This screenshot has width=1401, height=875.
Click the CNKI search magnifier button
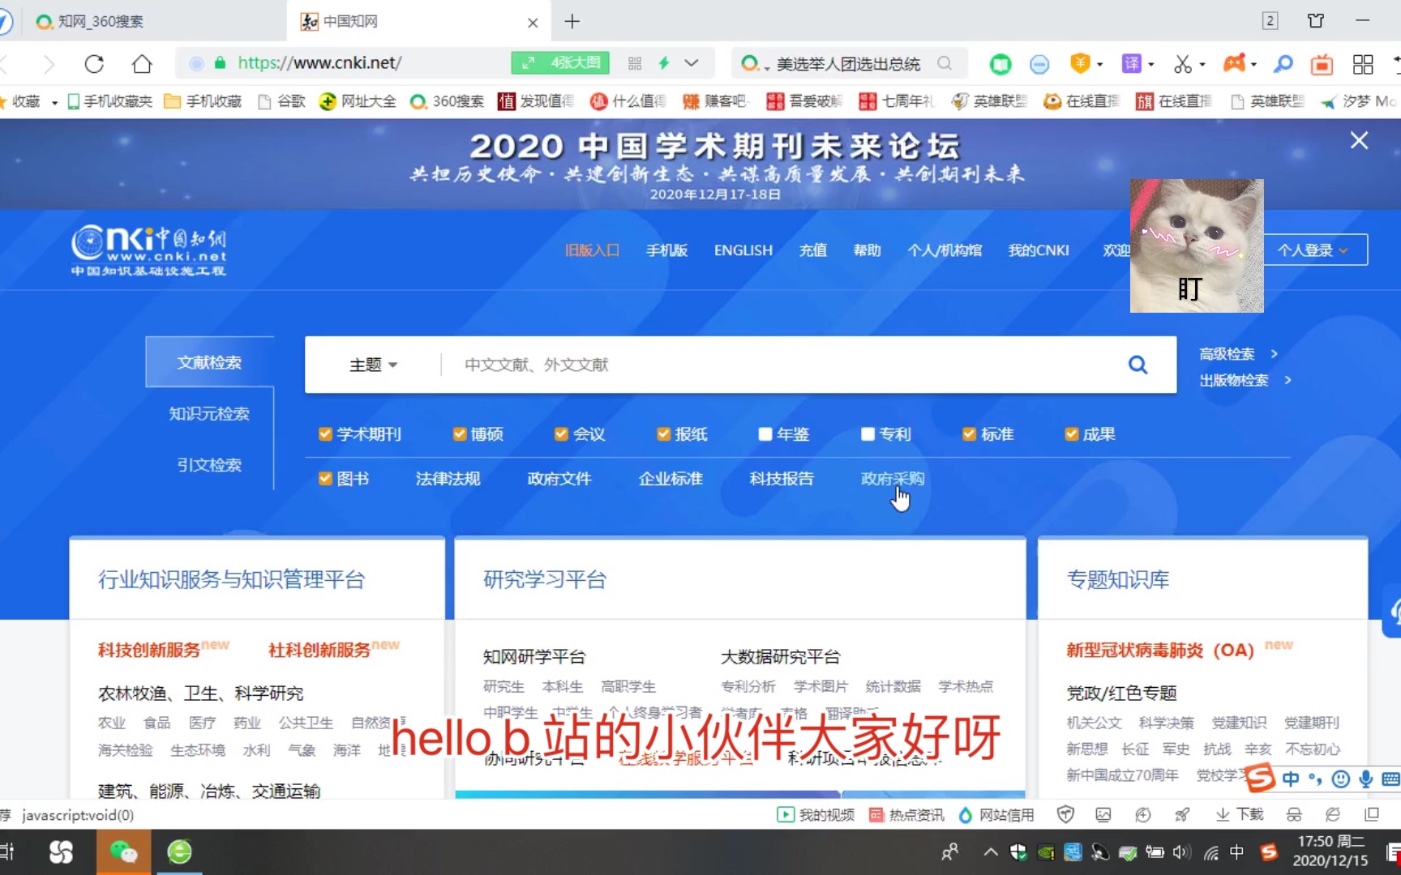1138,365
